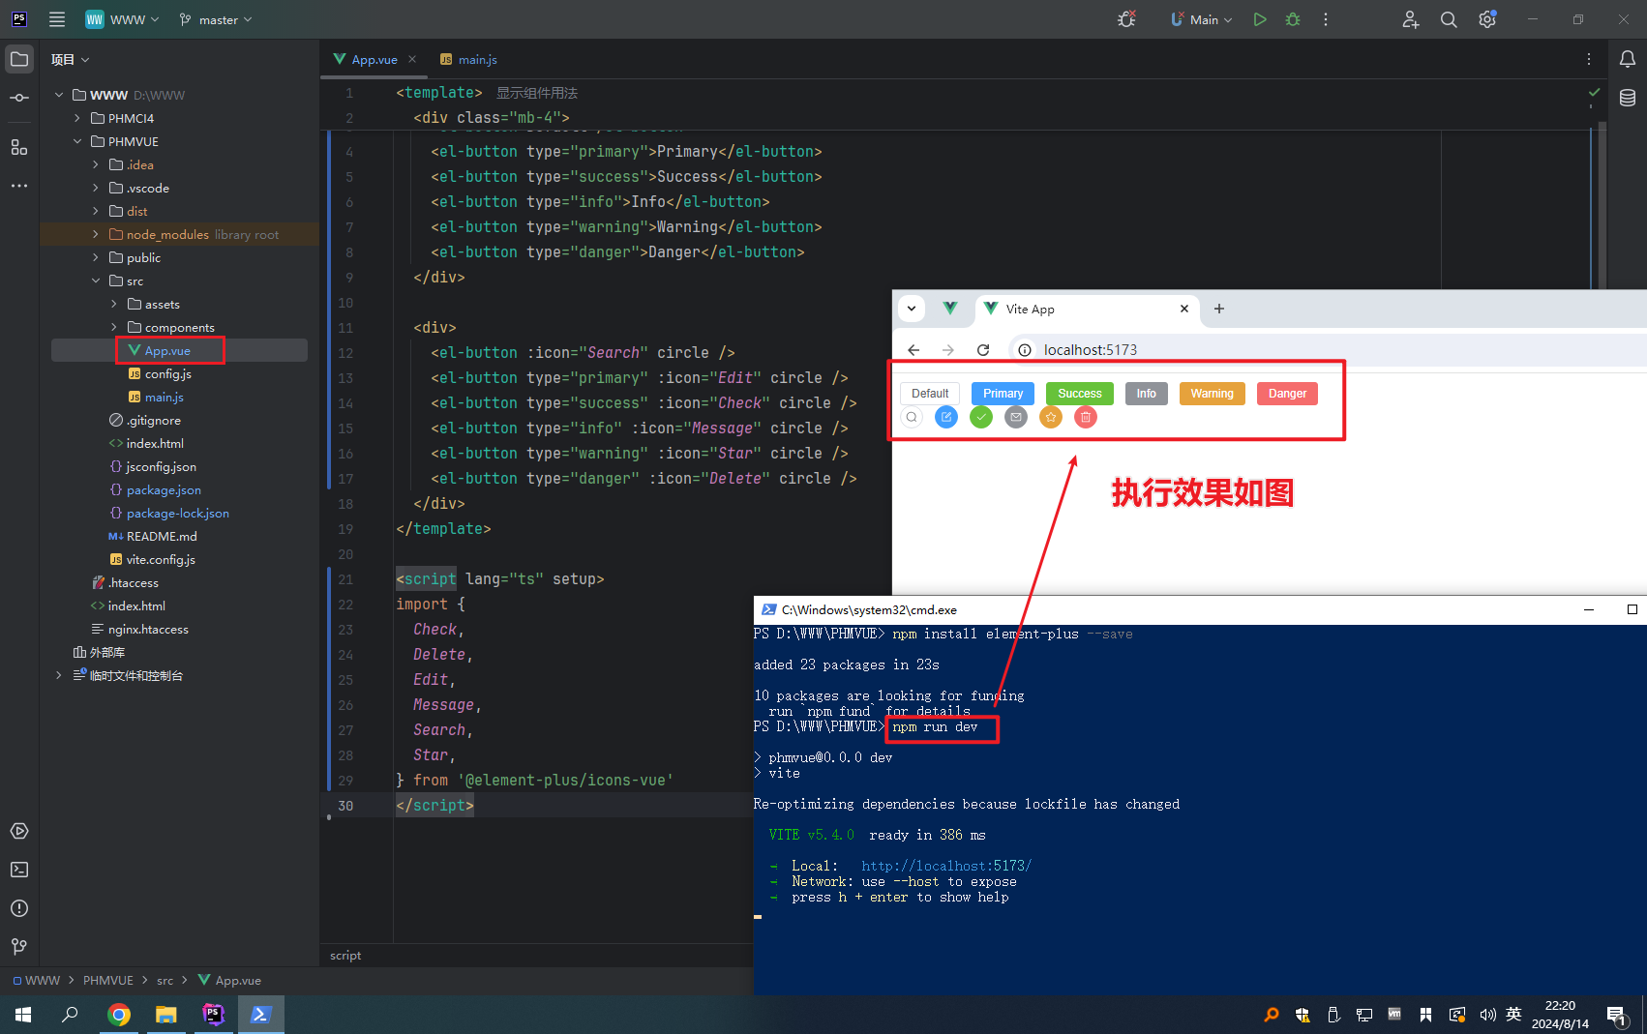Viewport: 1647px width, 1034px height.
Task: Click the orange Star circle button
Action: (x=1051, y=417)
